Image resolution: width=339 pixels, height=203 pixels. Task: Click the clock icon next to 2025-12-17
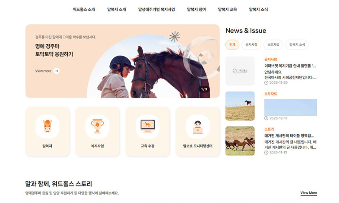pyautogui.click(x=266, y=118)
